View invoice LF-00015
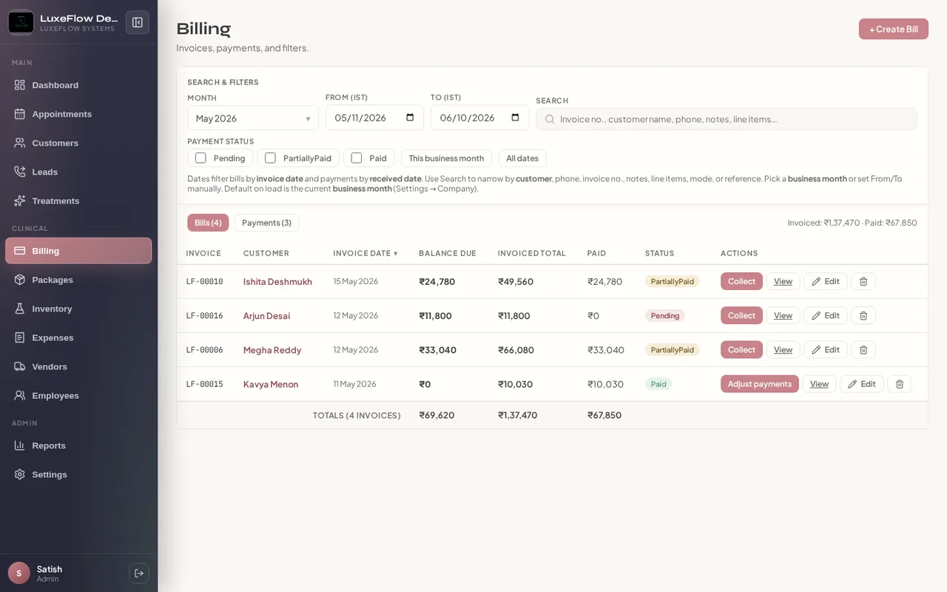This screenshot has width=947, height=592. coord(819,384)
